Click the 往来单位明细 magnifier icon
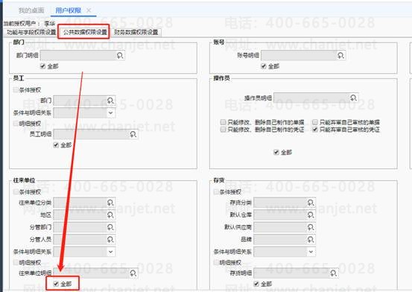 [x=133, y=273]
